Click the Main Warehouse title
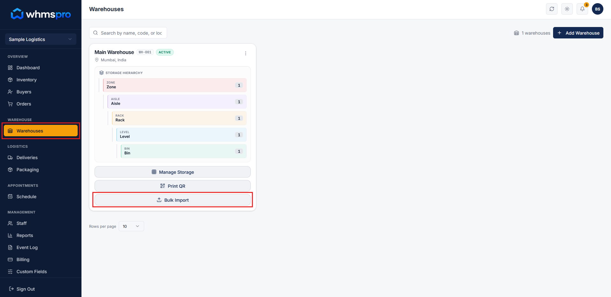Image resolution: width=611 pixels, height=297 pixels. coord(114,52)
